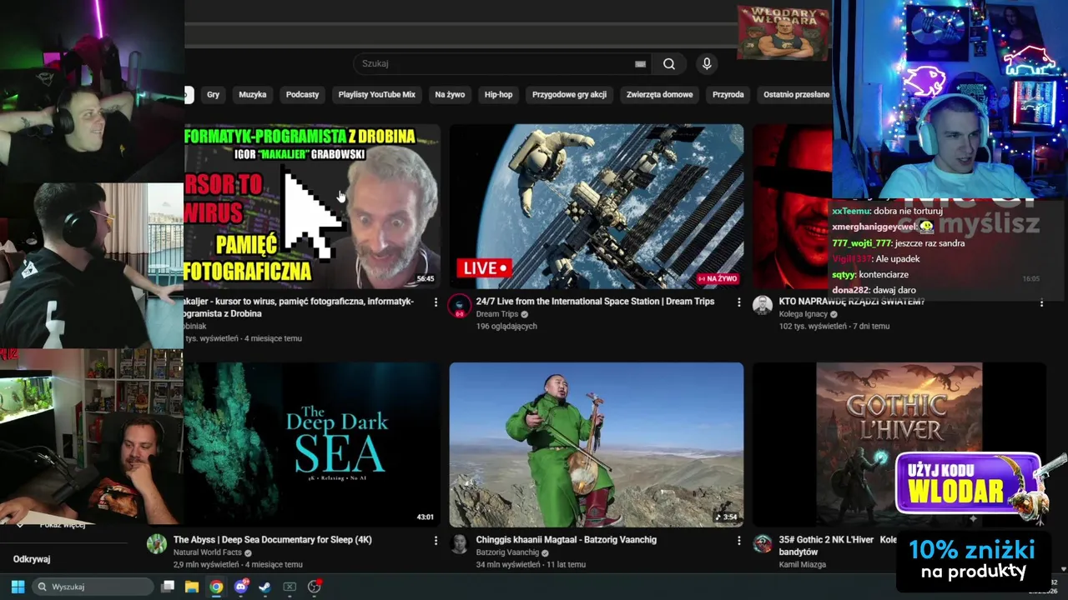Click chat message from 777_wojti_777
Screen dimensions: 1068x600
coord(898,243)
